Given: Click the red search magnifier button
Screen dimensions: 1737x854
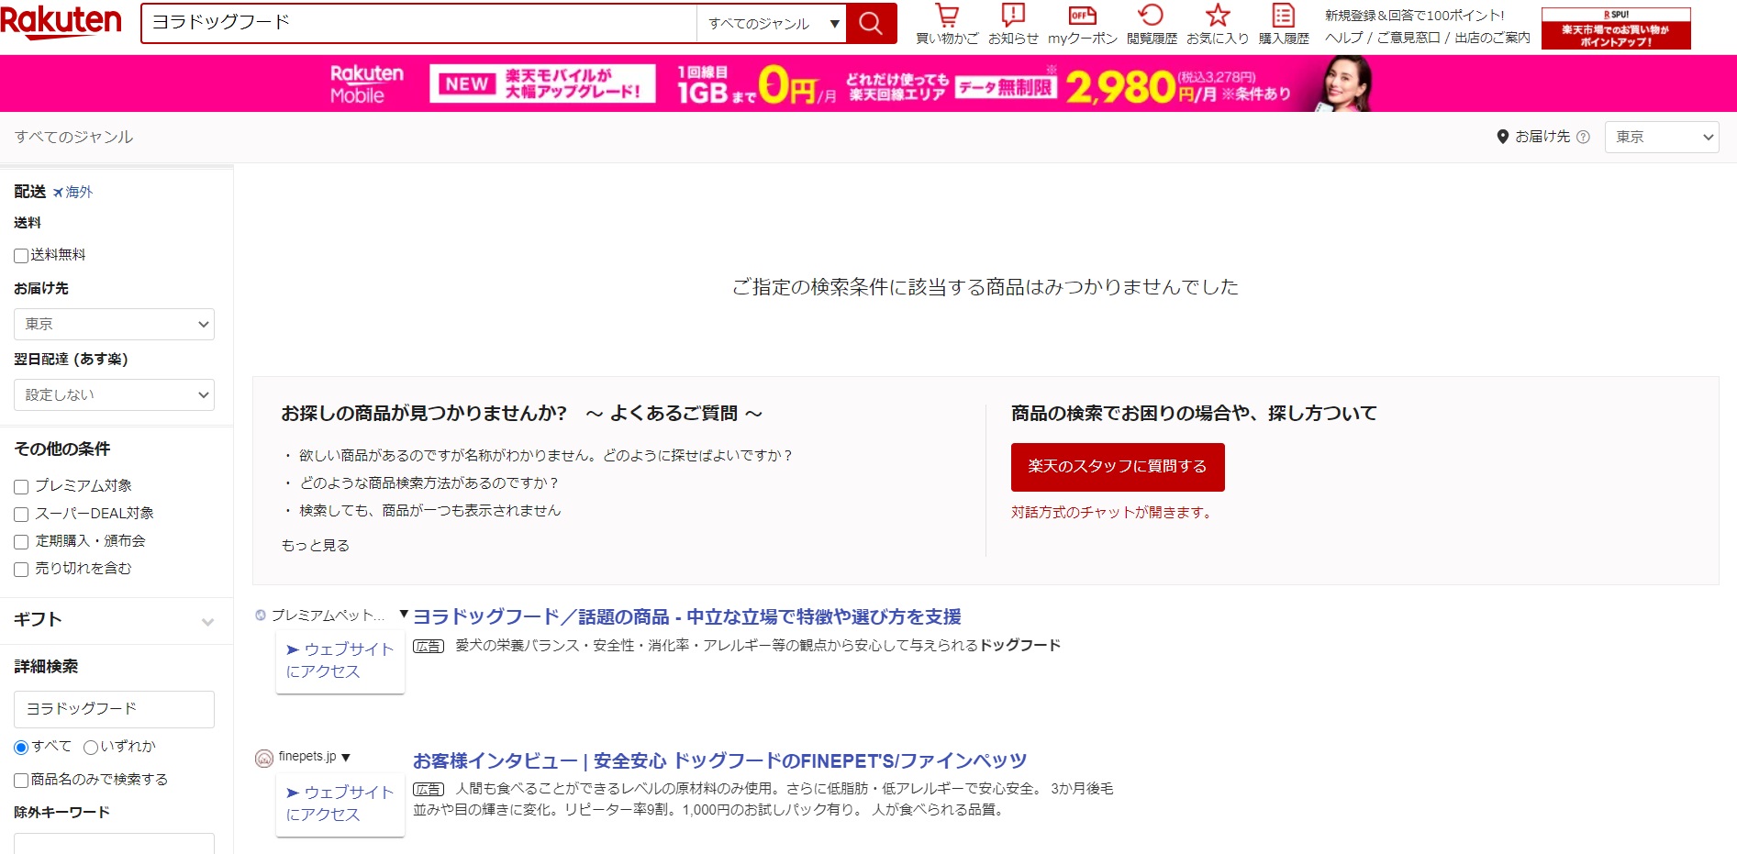Looking at the screenshot, I should click(x=871, y=23).
